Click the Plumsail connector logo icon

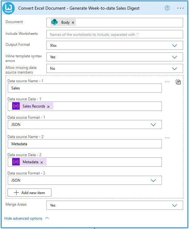[8, 8]
